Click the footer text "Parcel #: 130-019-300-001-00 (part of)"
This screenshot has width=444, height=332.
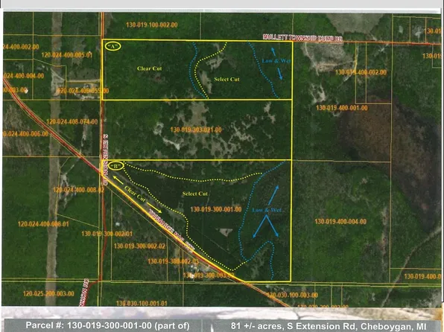point(107,325)
